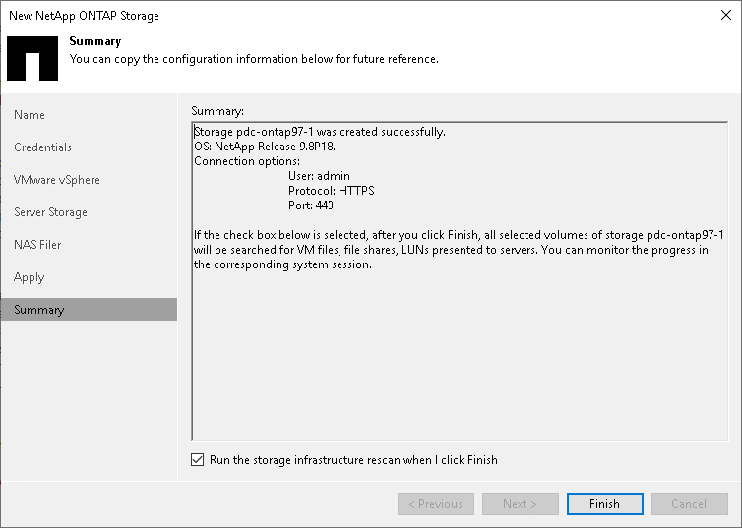Screen dimensions: 742x528
Task: Click the bold Summary heading in header
Action: pyautogui.click(x=95, y=41)
